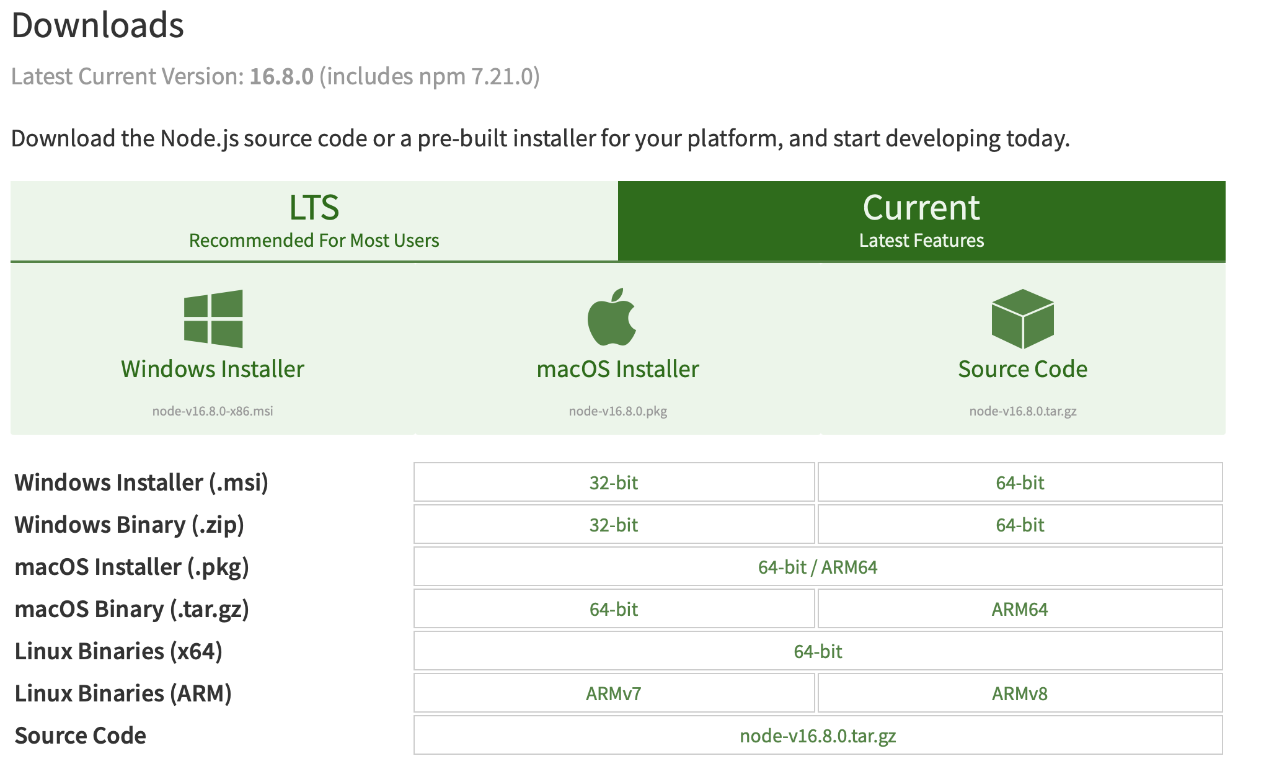The height and width of the screenshot is (774, 1287).
Task: Download macOS Binary (.tar.gz) 64-bit
Action: point(614,608)
